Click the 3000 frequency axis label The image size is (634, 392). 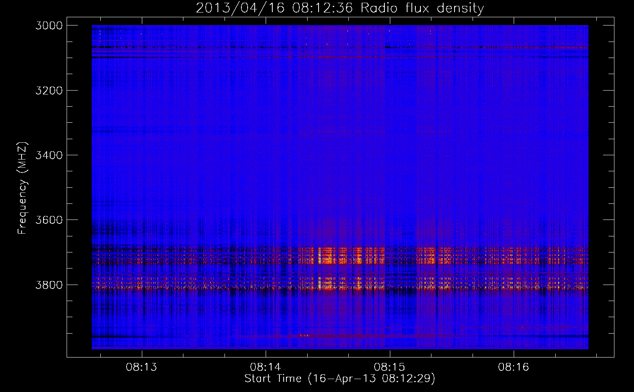(49, 25)
